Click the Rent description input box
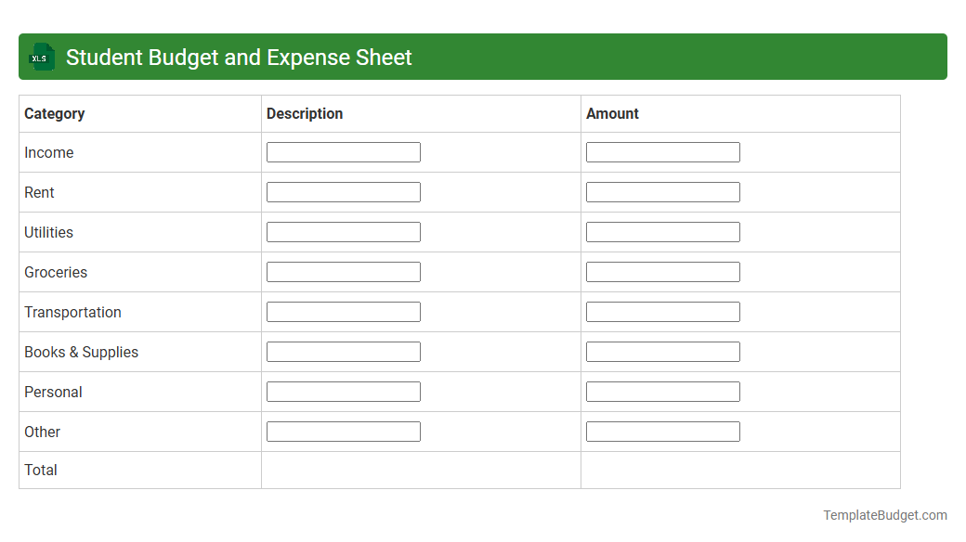966x542 pixels. (x=343, y=191)
